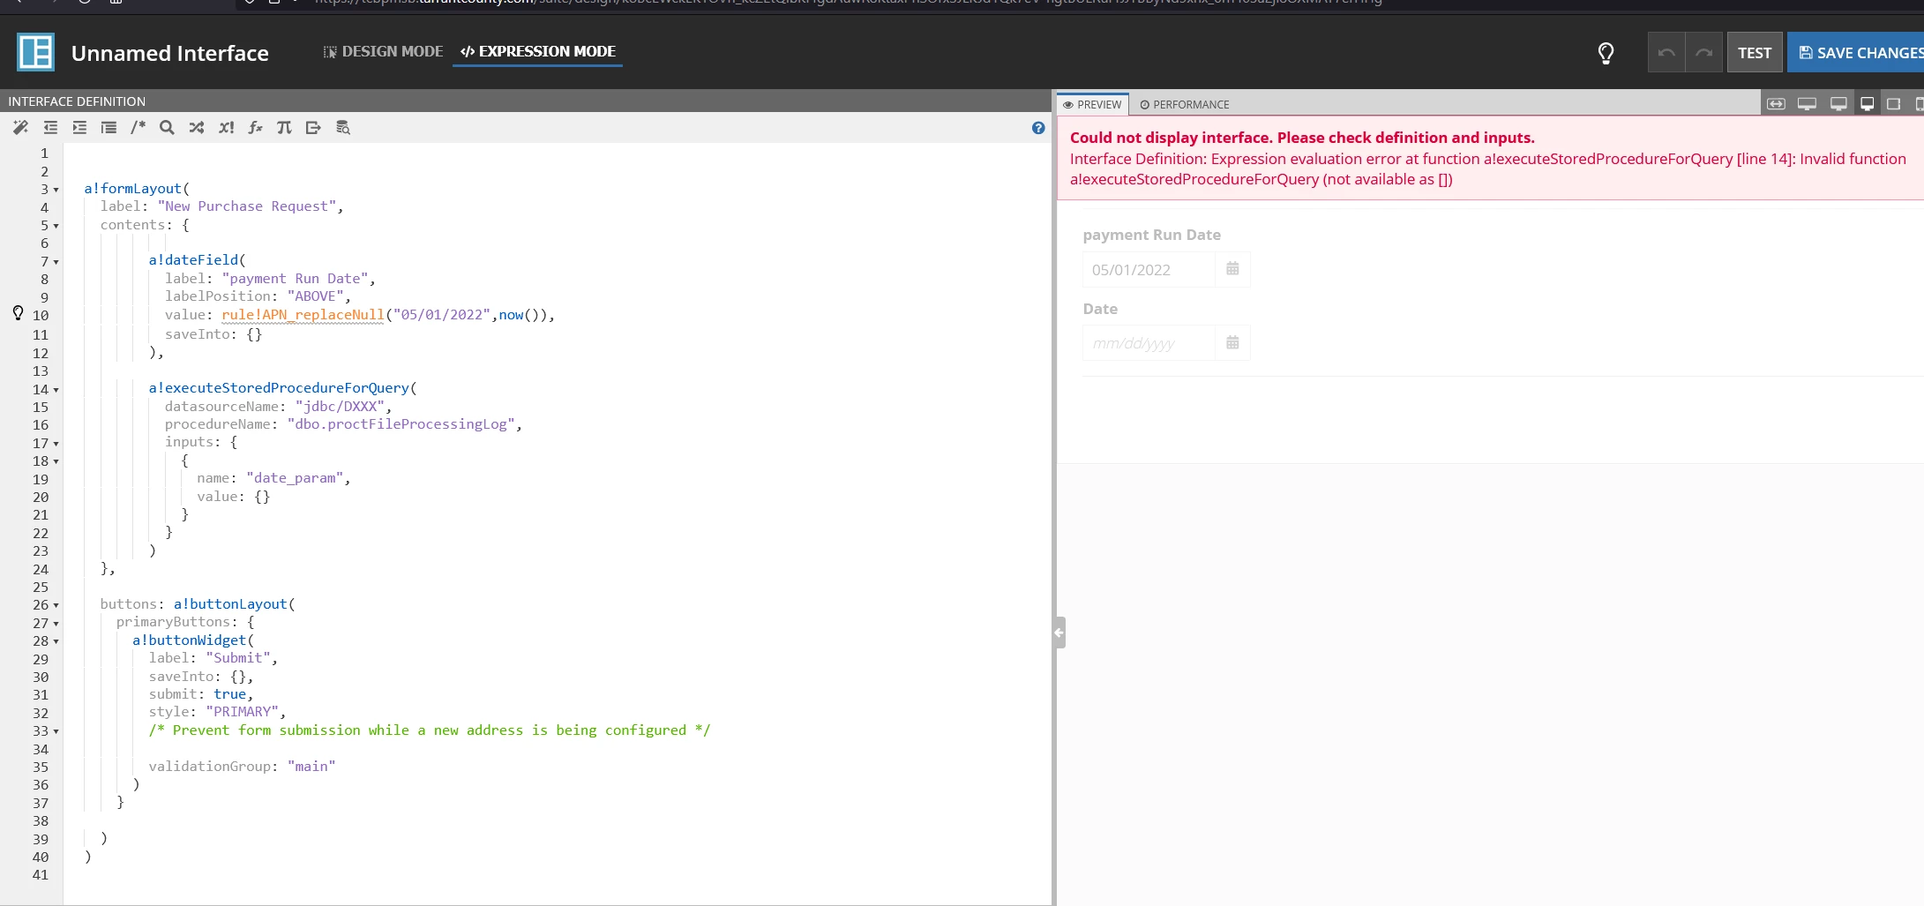Click the a!dateField text on line 7

pos(193,260)
